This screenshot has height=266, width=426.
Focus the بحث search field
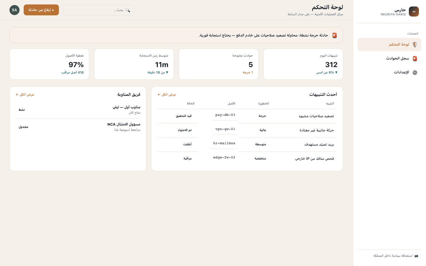99,10
